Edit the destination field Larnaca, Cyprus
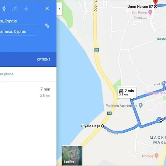 point(19,32)
